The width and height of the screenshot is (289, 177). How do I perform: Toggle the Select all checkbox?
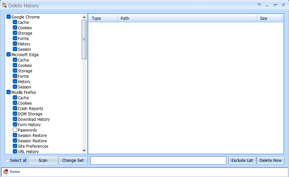click(7, 161)
